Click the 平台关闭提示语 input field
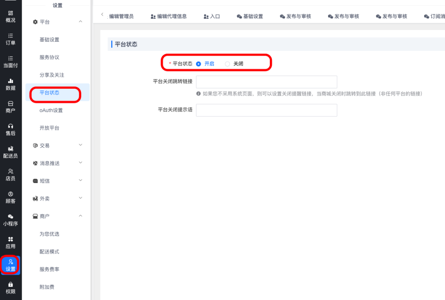 pyautogui.click(x=266, y=110)
